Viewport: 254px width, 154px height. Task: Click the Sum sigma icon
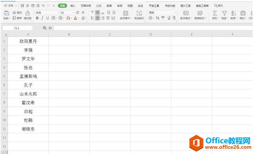click(x=215, y=13)
